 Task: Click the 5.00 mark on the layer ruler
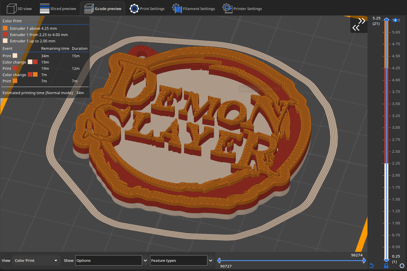(396, 32)
